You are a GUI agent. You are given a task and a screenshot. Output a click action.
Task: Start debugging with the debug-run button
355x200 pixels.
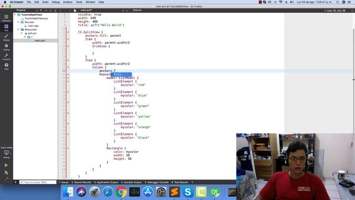pyautogui.click(x=6, y=173)
